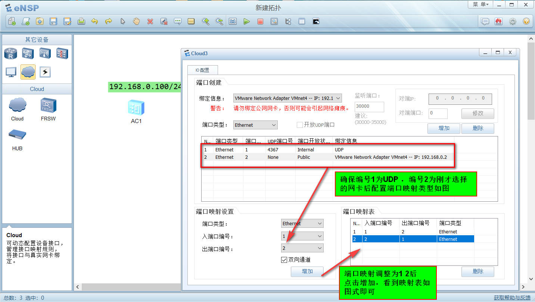Click the 增加 button under port mapping settings
This screenshot has height=302, width=535.
[x=307, y=271]
